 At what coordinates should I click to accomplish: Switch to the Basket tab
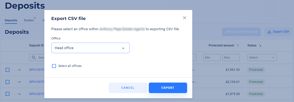pyautogui.click(x=29, y=20)
